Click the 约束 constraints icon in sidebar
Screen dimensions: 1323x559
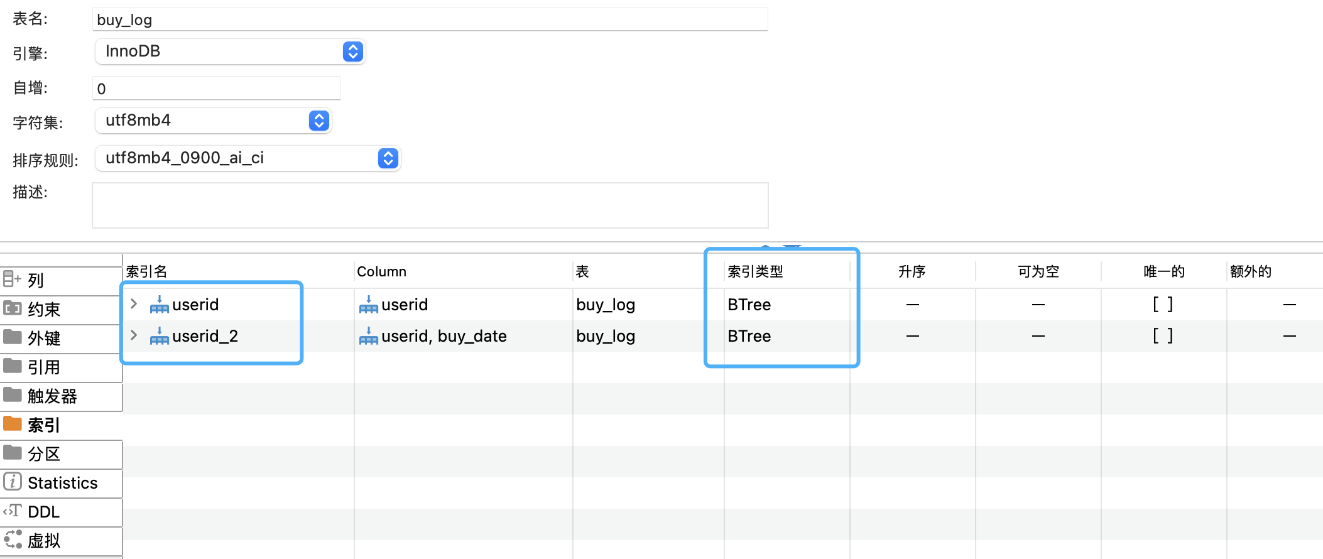[x=13, y=308]
